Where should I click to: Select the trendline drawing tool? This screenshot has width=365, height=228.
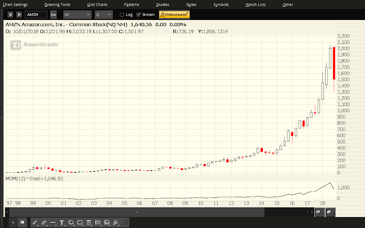(35, 223)
